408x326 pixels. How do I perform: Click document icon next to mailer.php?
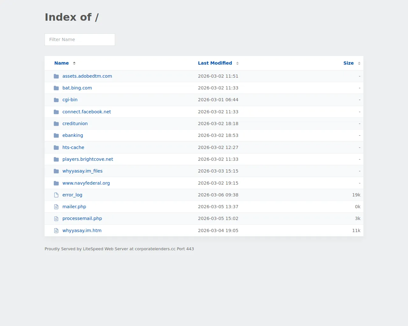(x=56, y=207)
